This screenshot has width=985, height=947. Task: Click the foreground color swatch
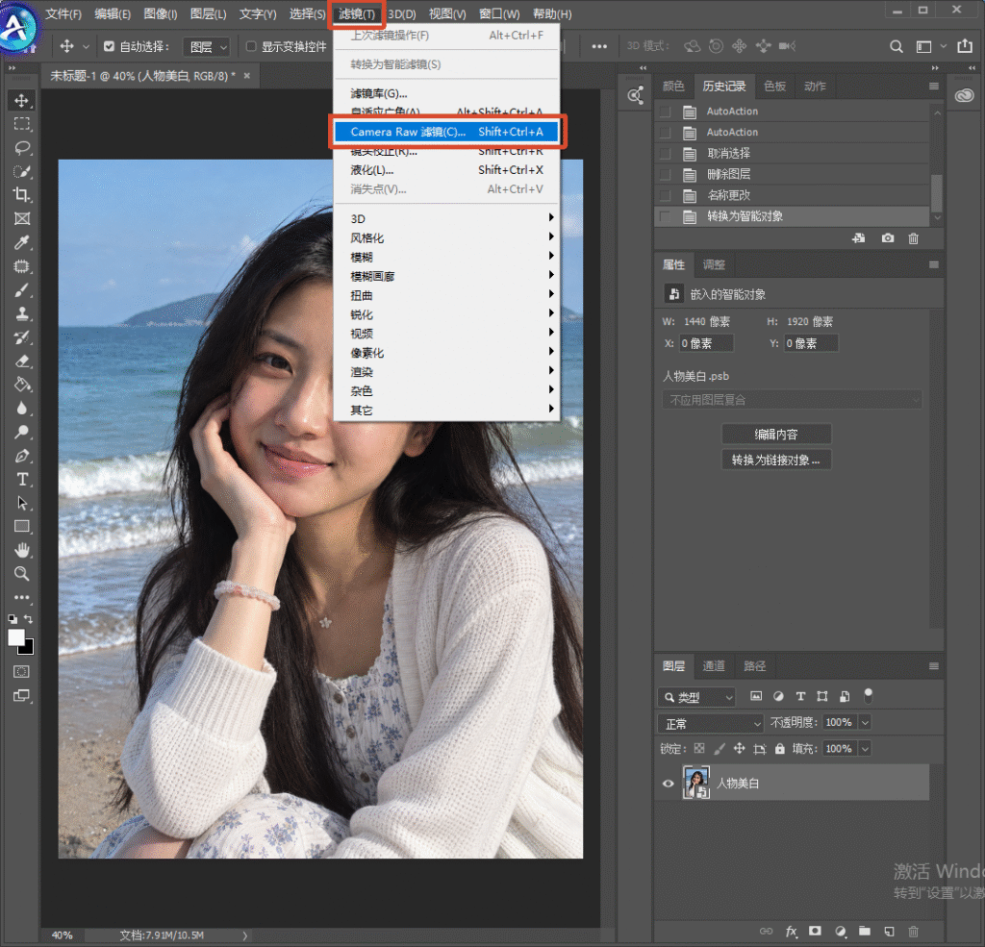coord(16,637)
